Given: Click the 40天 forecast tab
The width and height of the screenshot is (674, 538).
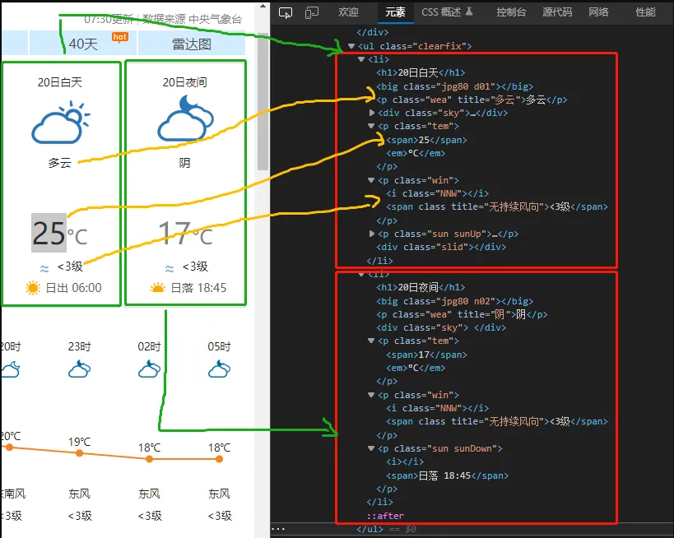Looking at the screenshot, I should (83, 44).
